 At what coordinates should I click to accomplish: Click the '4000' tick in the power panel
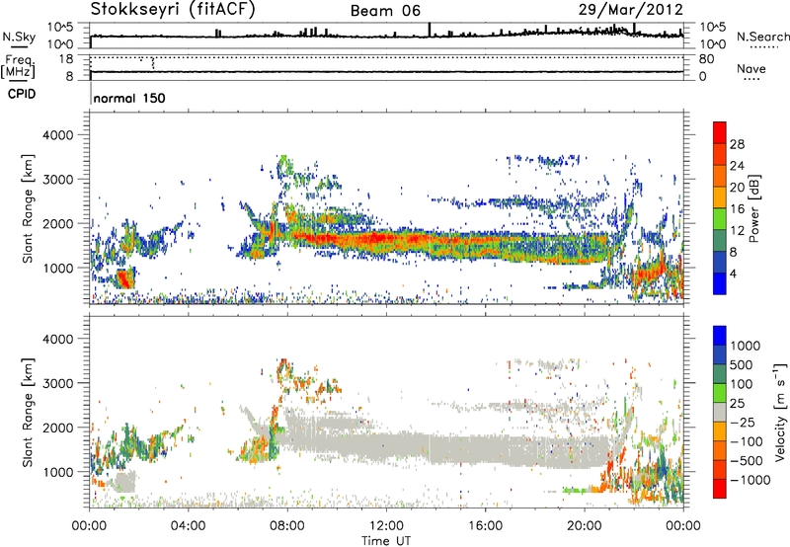click(58, 135)
